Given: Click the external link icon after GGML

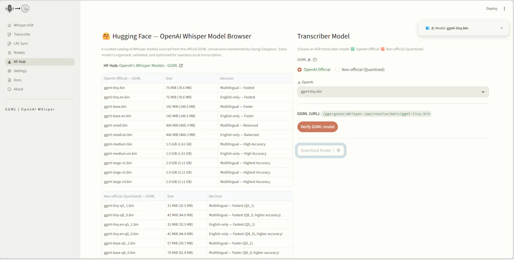Looking at the screenshot, I should pos(181,66).
